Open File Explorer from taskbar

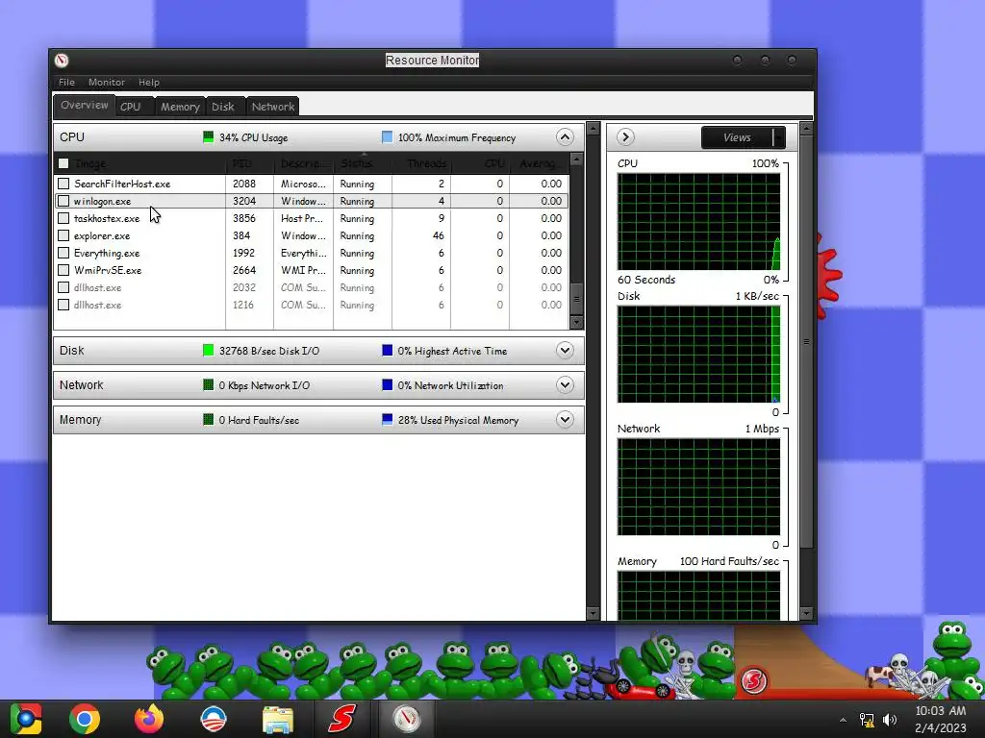point(277,720)
